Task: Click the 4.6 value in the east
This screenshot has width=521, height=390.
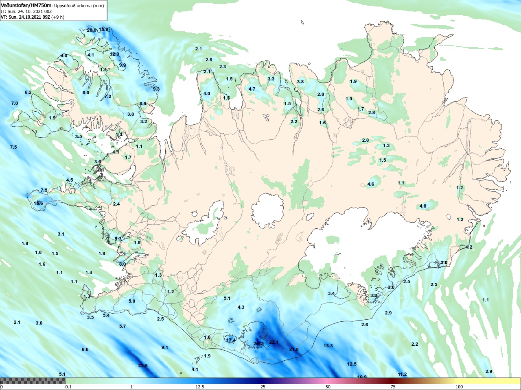Action: (x=371, y=184)
